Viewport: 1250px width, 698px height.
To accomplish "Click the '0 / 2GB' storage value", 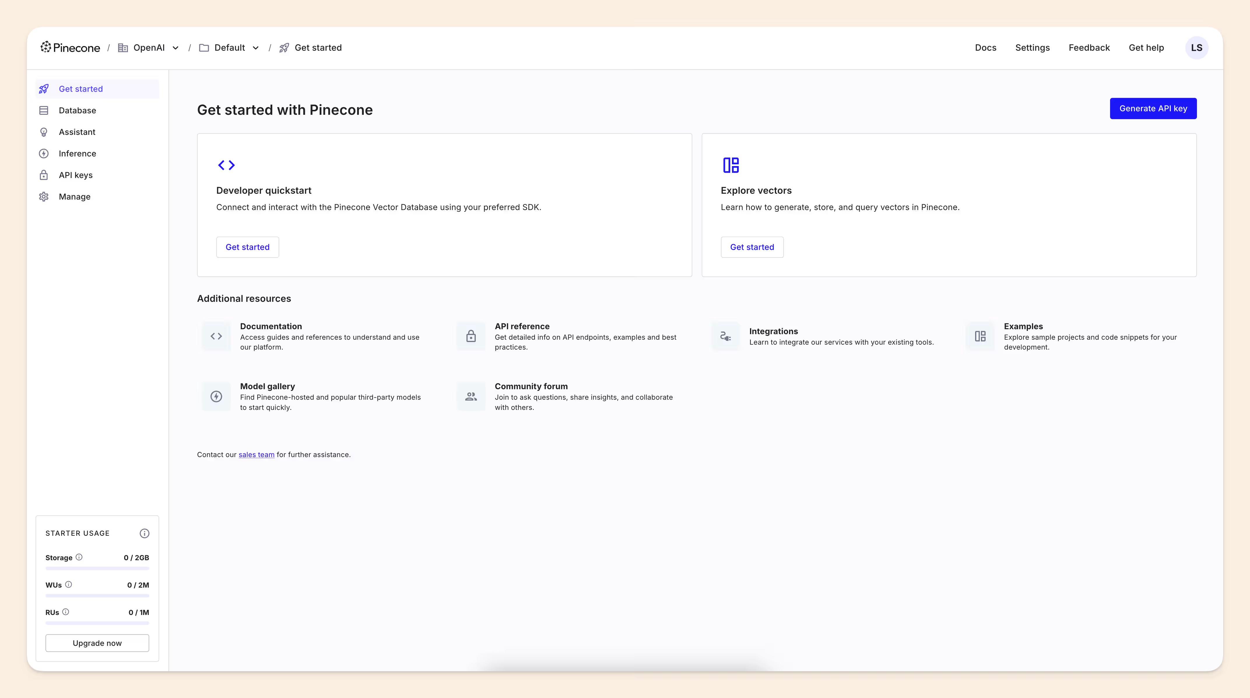I will pos(136,557).
